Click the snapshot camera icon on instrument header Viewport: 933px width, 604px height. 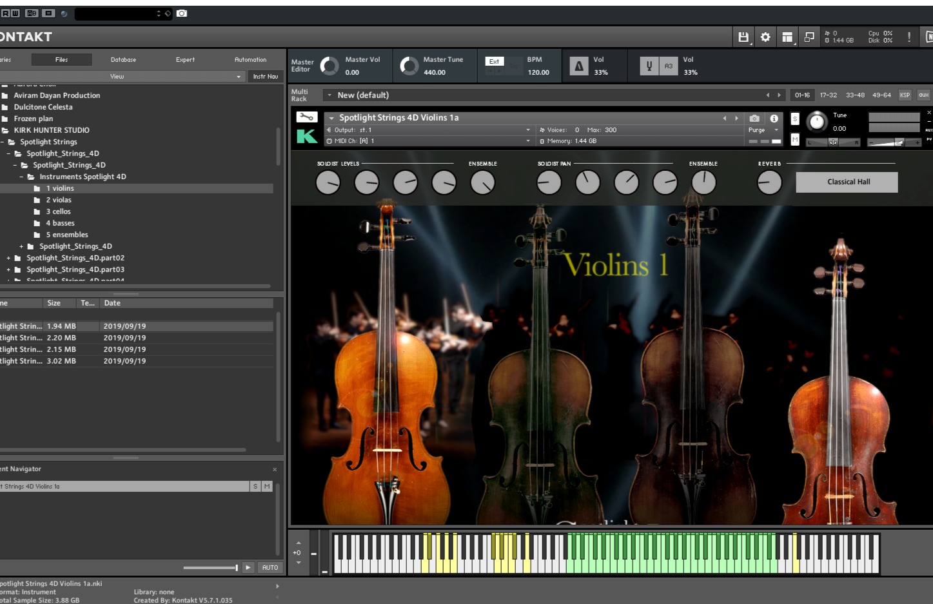pos(754,119)
